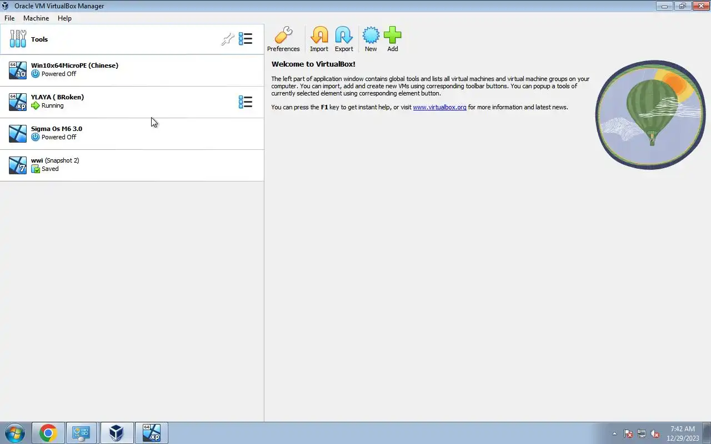Visit the www.virtualbox.org link
711x444 pixels.
pyautogui.click(x=439, y=107)
